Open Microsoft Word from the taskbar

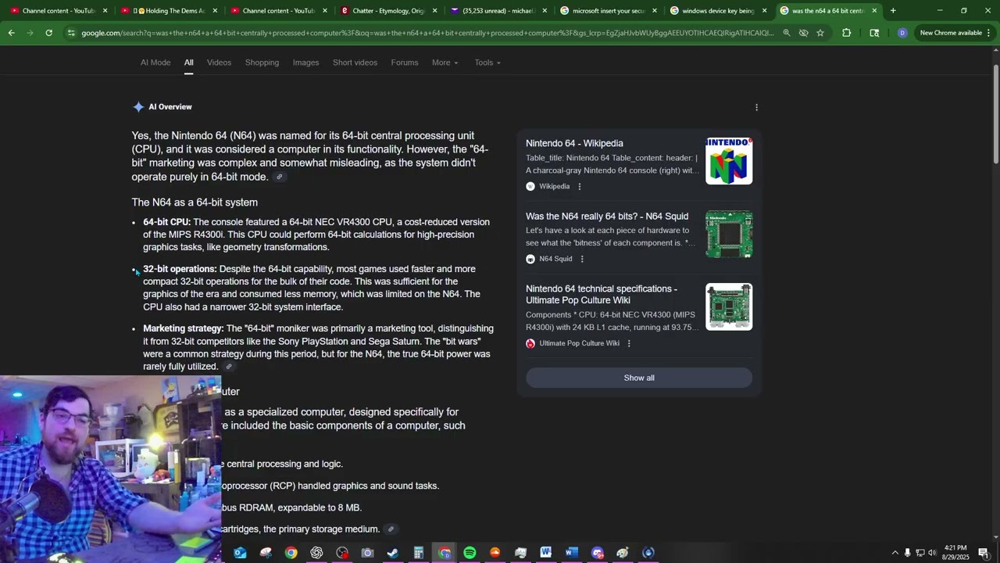click(x=571, y=553)
